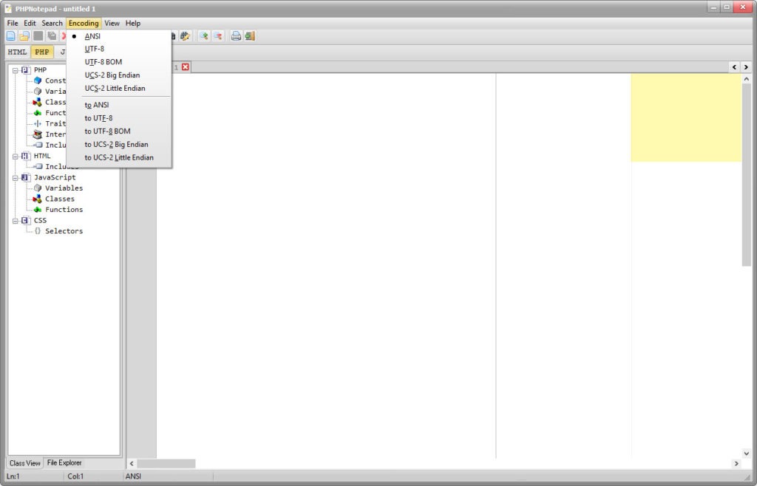Click the gray Save toolbar icon

[x=38, y=36]
